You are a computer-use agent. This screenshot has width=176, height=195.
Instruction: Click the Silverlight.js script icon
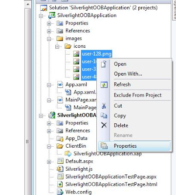pyautogui.click(x=60, y=169)
